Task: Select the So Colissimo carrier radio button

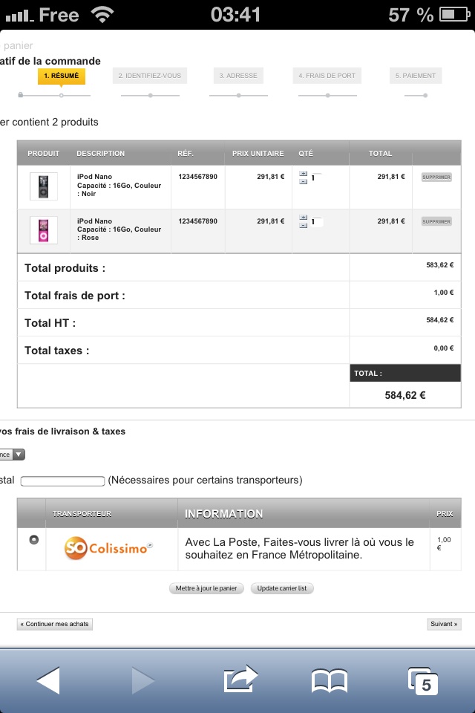Action: [33, 540]
